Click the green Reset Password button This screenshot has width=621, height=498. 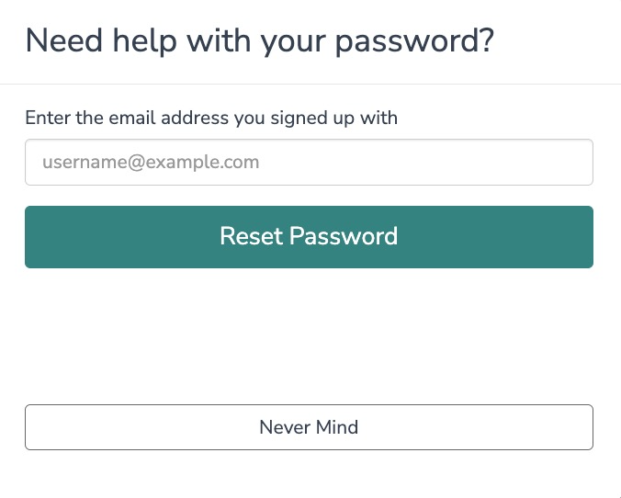309,237
